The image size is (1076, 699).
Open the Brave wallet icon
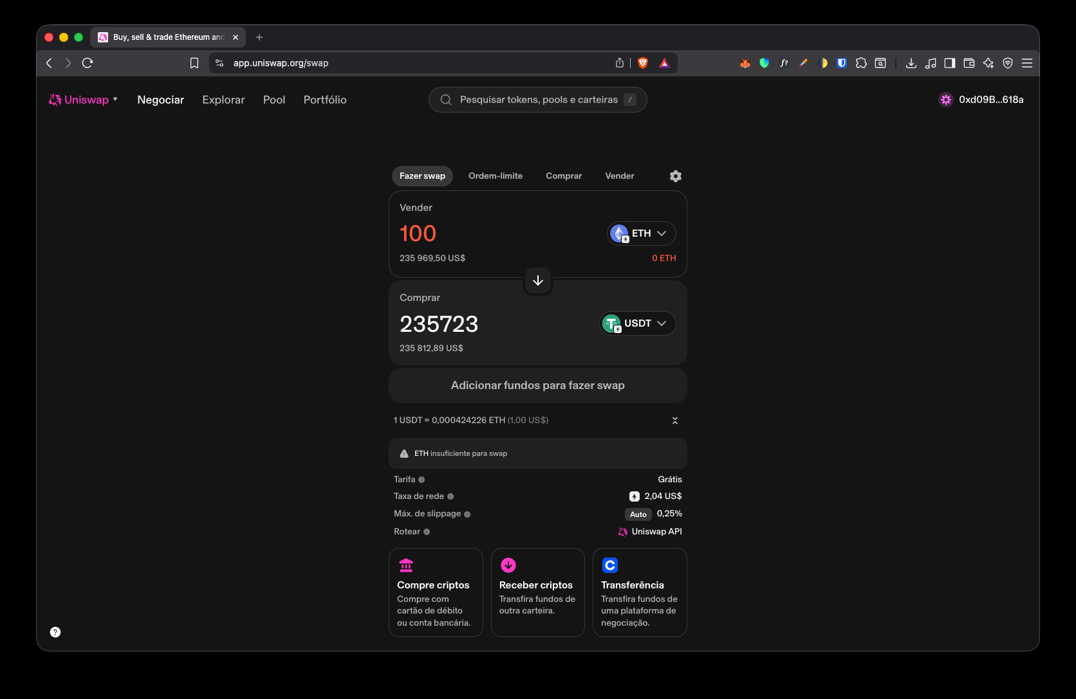969,63
